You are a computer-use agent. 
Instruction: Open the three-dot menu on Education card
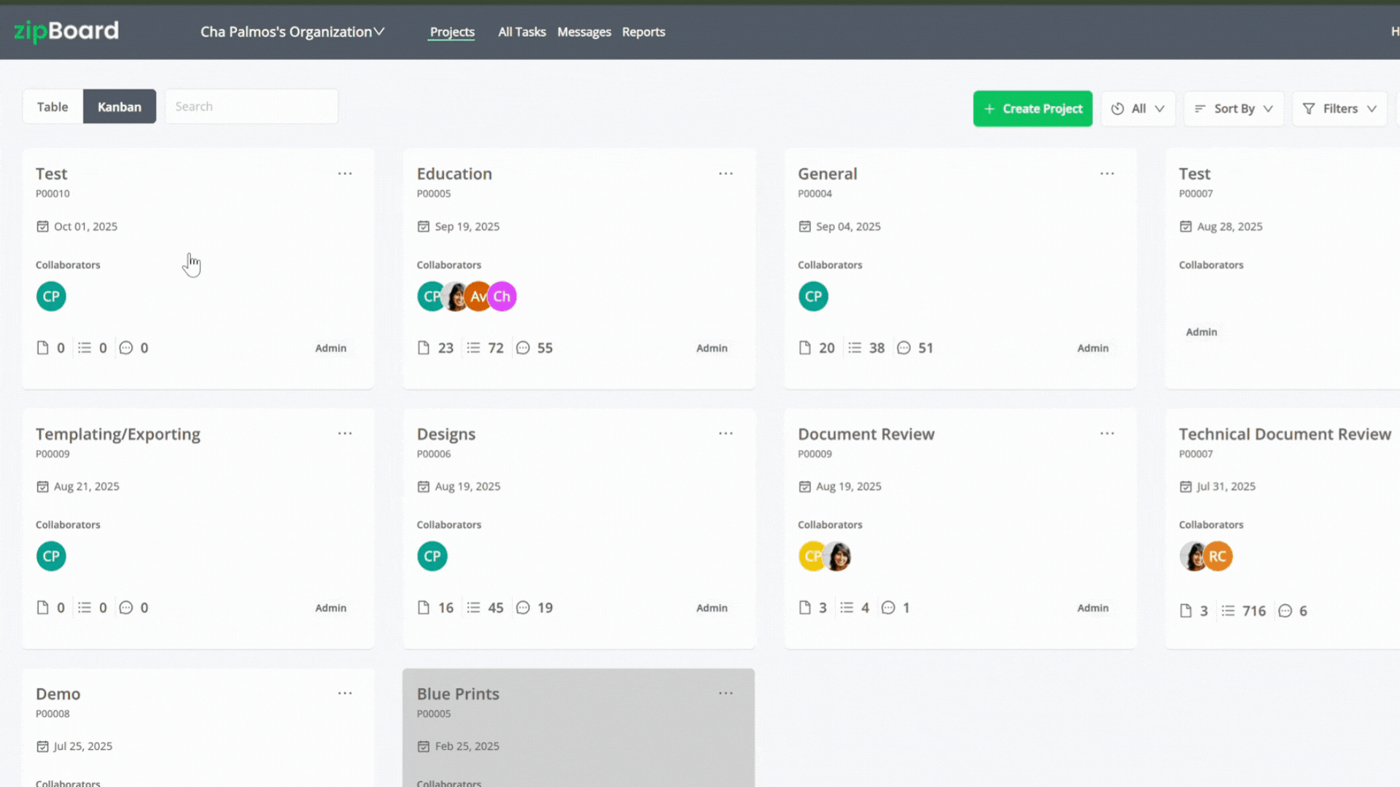pos(726,173)
